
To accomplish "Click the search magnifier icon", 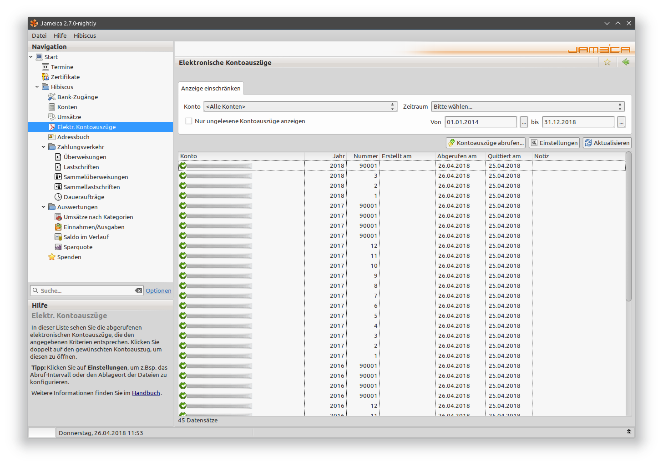I will [x=35, y=291].
